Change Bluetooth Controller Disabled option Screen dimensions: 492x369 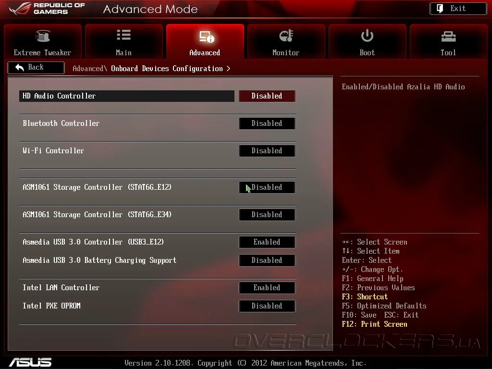click(x=267, y=123)
